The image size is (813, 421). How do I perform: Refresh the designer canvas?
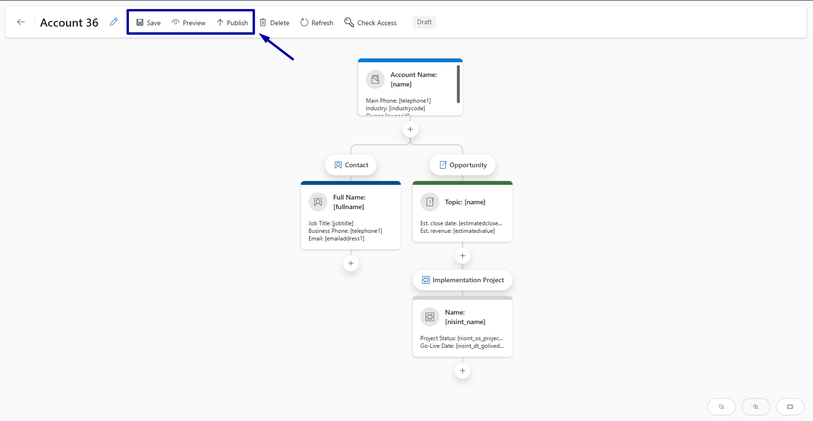317,23
